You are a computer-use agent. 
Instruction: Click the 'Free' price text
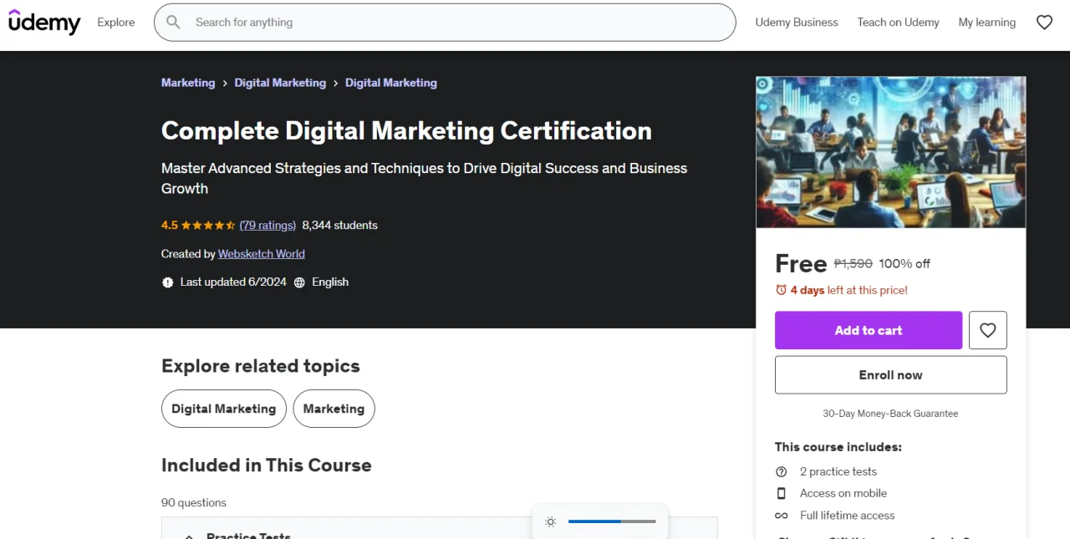[801, 264]
